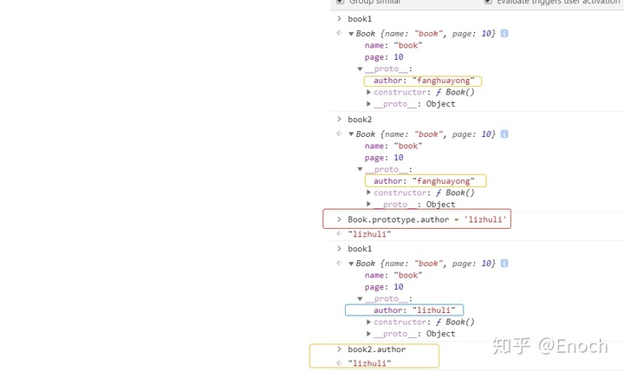Select the book1 input line after the prototype assignment
The height and width of the screenshot is (372, 624).
click(360, 249)
